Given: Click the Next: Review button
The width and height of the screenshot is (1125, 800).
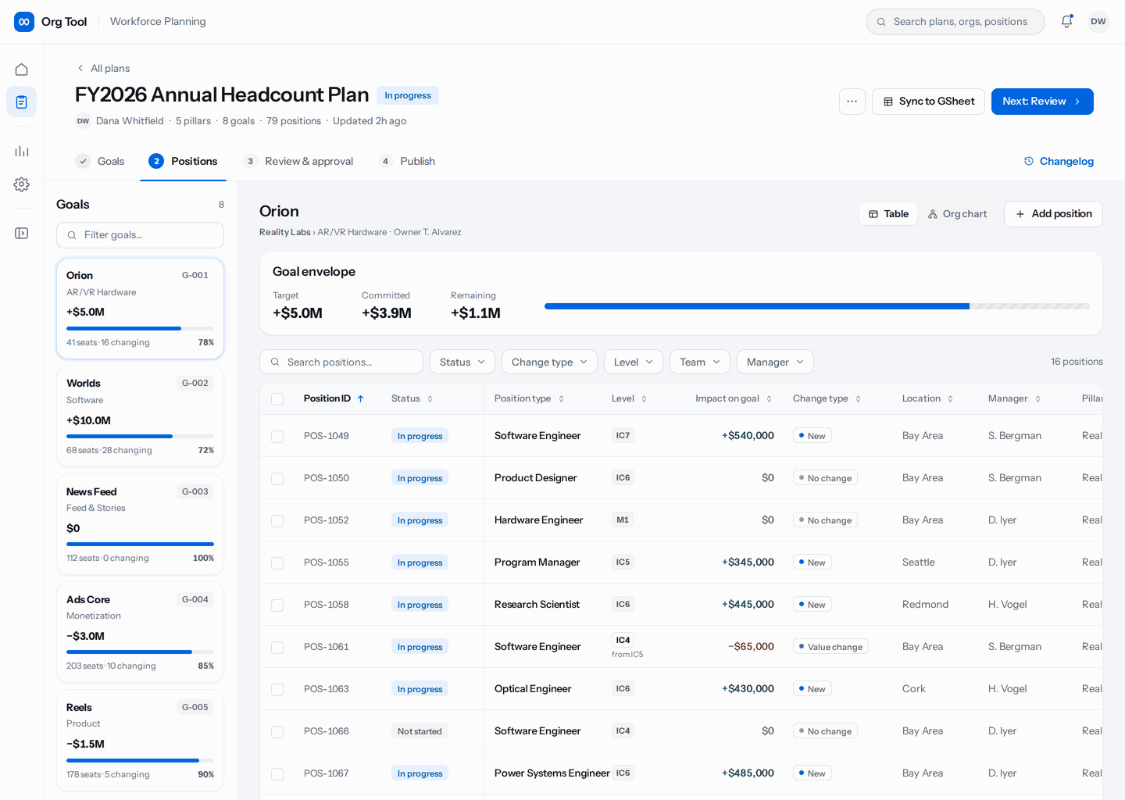Looking at the screenshot, I should [1042, 102].
